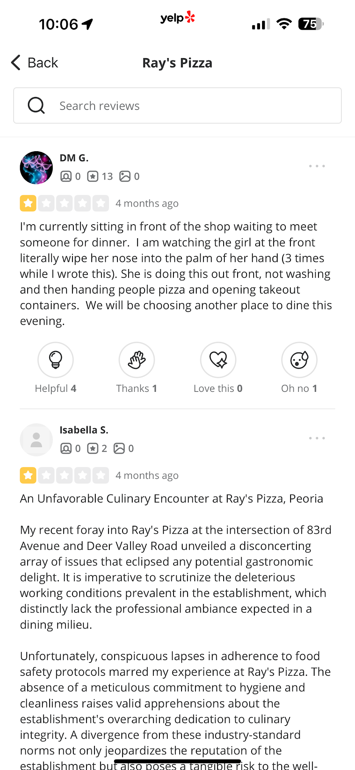355x770 pixels.
Task: Open DM G.'s butterfly profile picture
Action: pyautogui.click(x=36, y=168)
